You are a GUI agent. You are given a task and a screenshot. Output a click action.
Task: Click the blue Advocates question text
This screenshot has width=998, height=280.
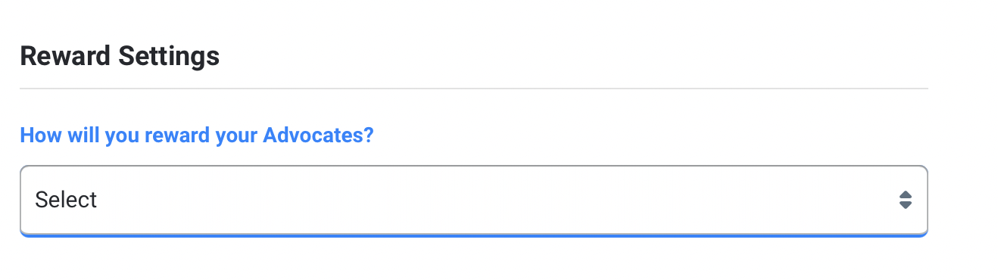click(x=197, y=136)
